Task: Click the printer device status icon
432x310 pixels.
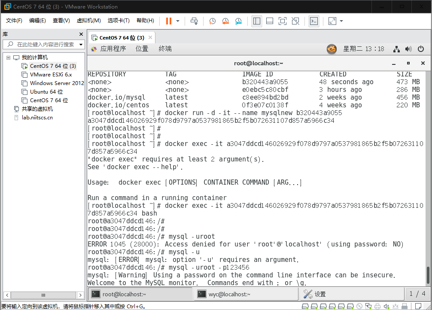Action: click(x=377, y=306)
